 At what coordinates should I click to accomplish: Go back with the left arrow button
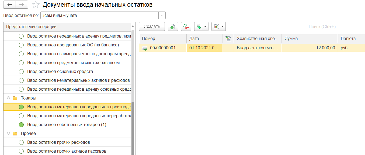click(x=10, y=5)
